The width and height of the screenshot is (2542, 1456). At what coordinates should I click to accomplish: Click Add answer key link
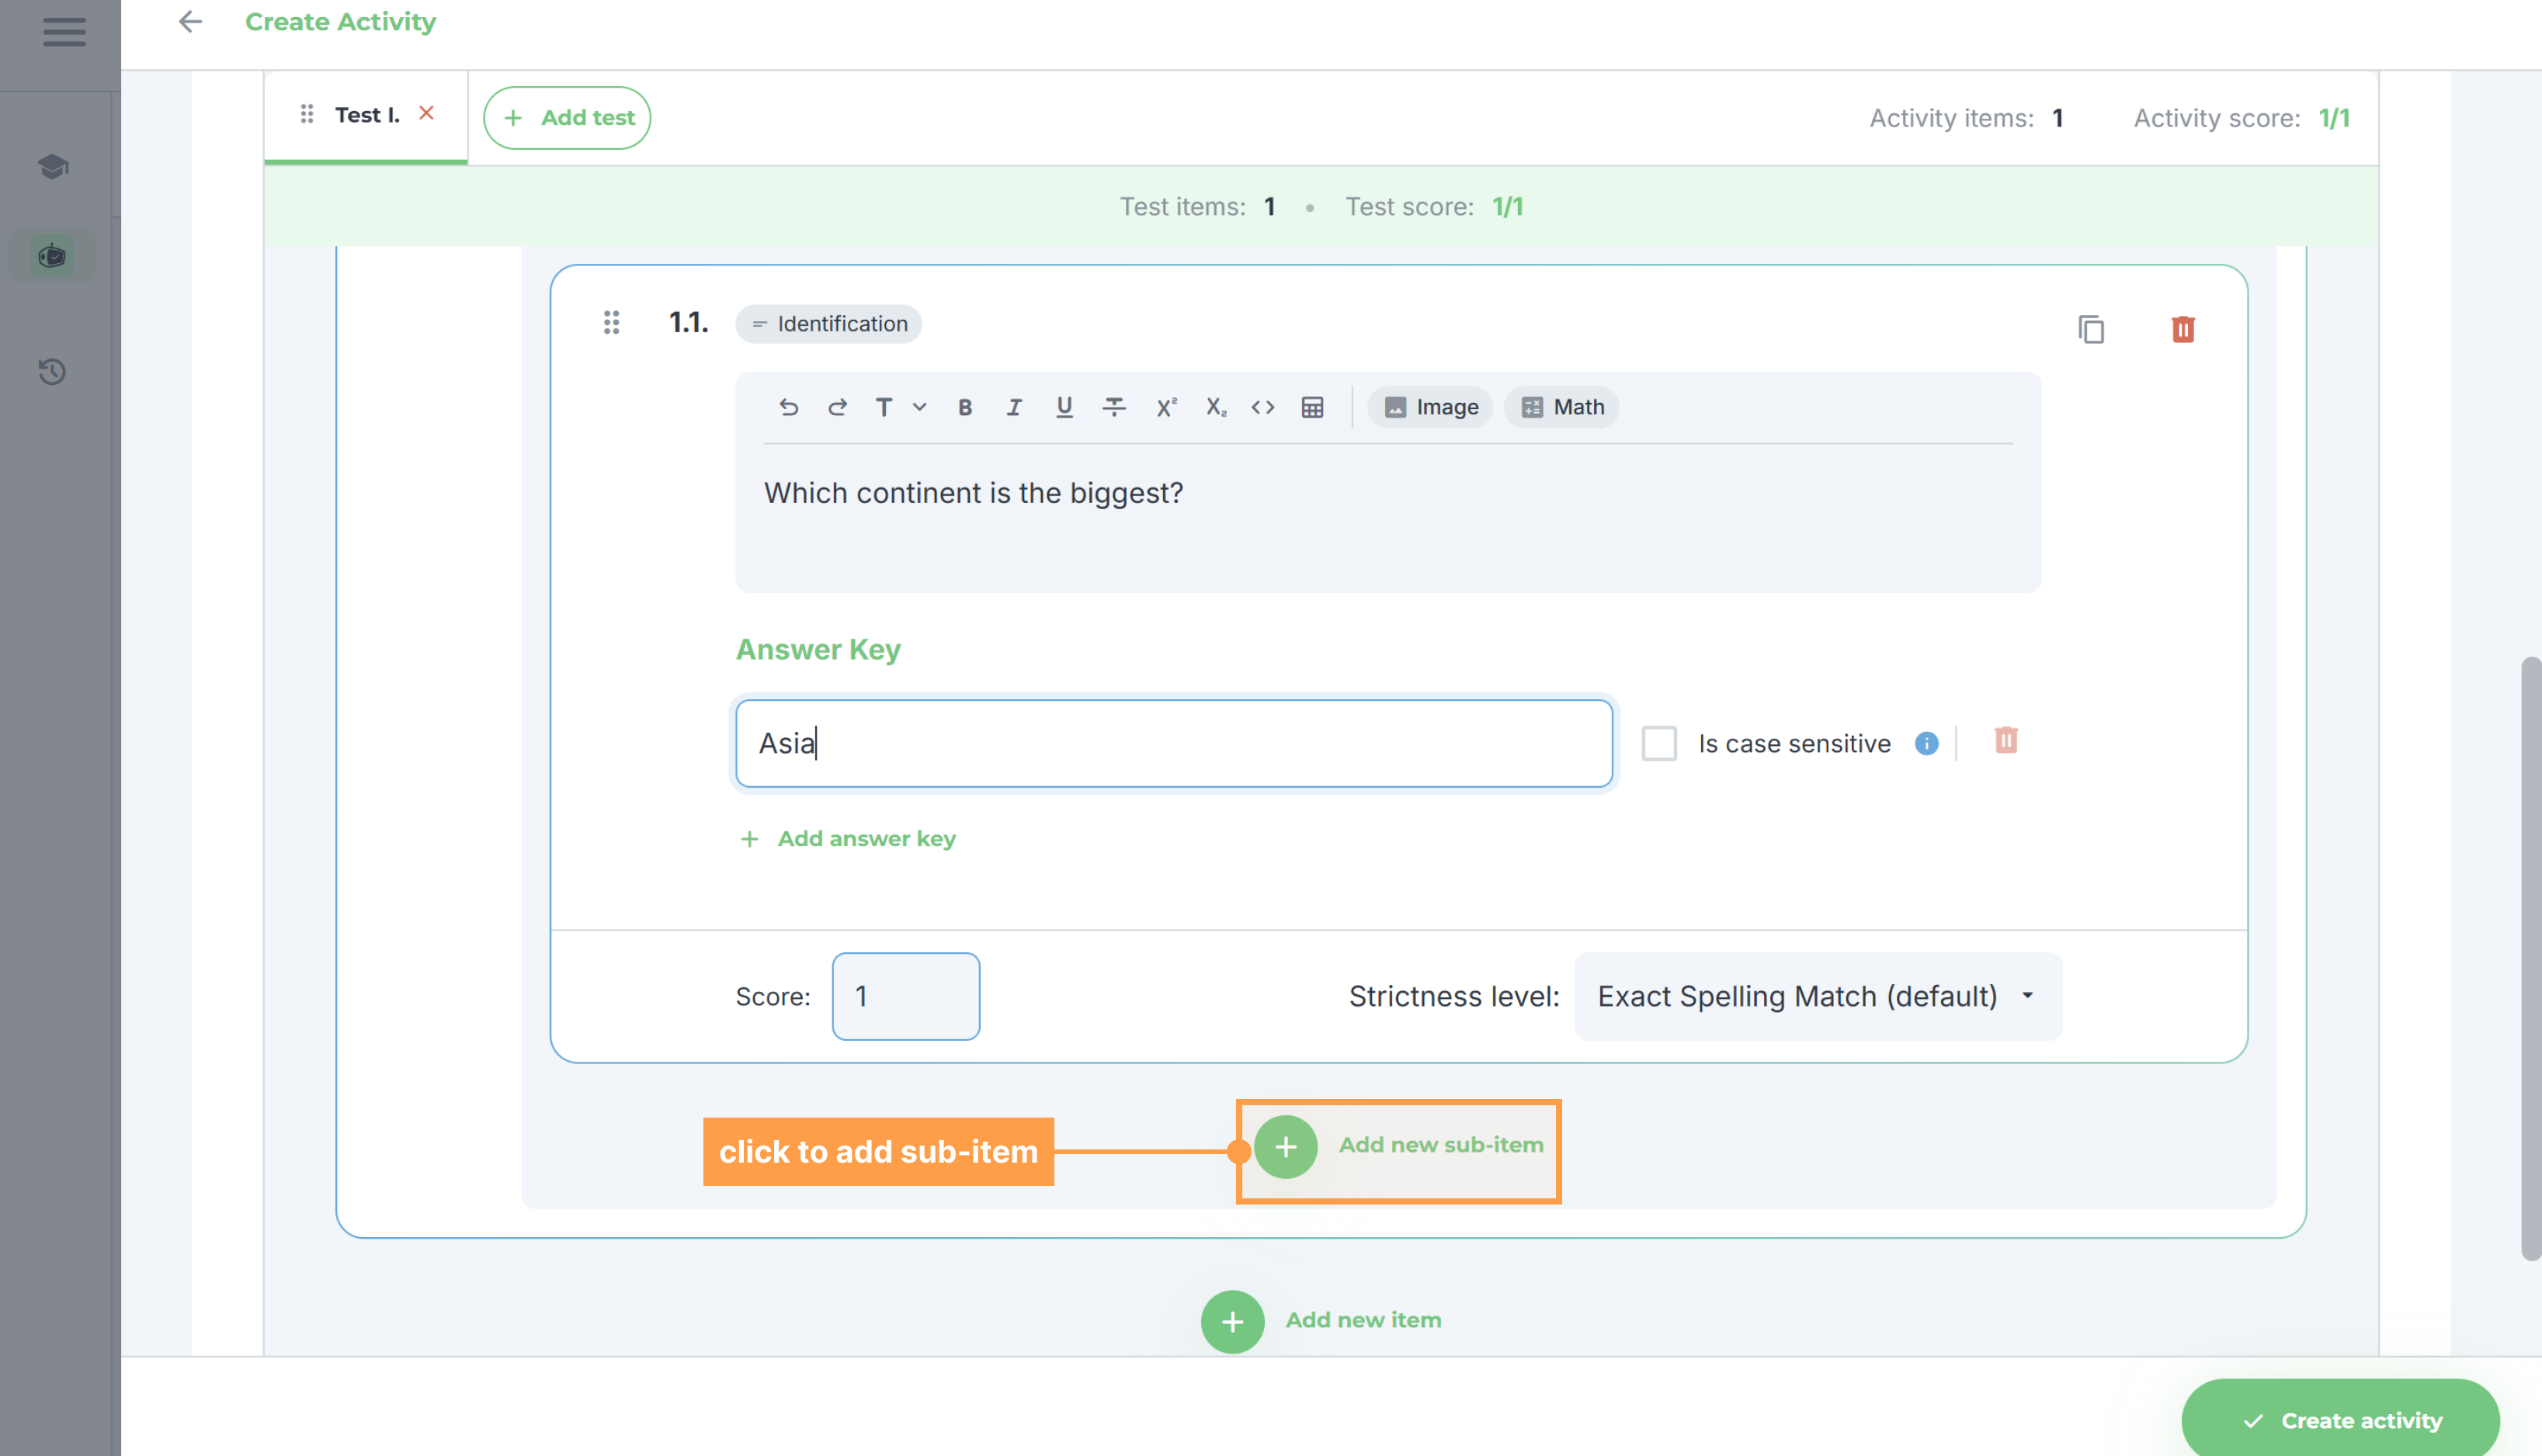pyautogui.click(x=847, y=839)
